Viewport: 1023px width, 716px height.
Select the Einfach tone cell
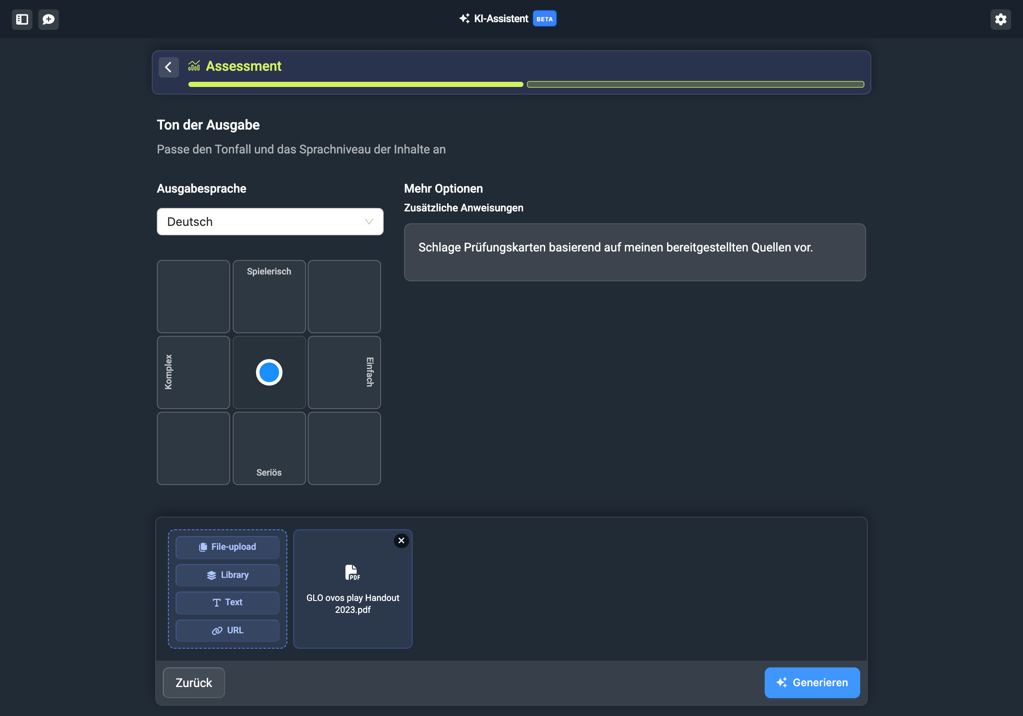click(344, 372)
